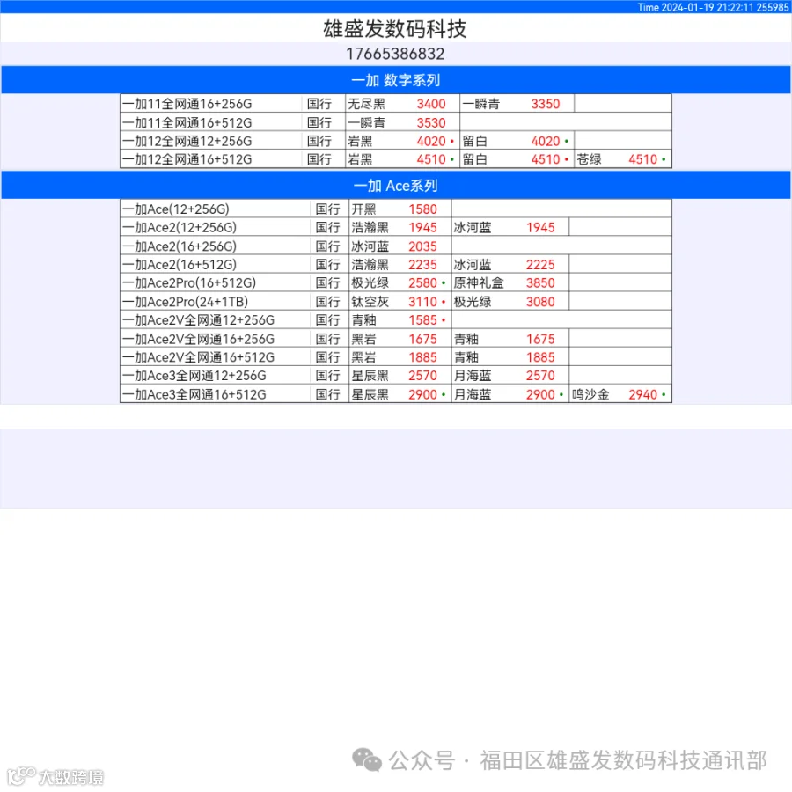
Task: Select the model 一加12全网通12+256G
Action: click(x=187, y=141)
